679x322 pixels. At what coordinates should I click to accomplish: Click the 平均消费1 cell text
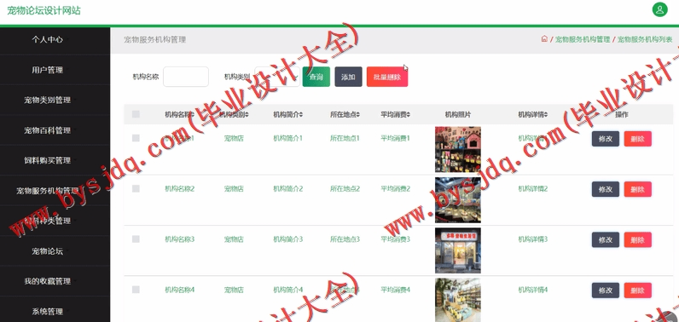click(x=395, y=138)
